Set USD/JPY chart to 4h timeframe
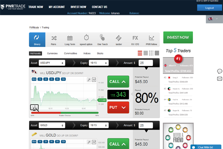The width and height of the screenshot is (223, 149). pos(52,79)
